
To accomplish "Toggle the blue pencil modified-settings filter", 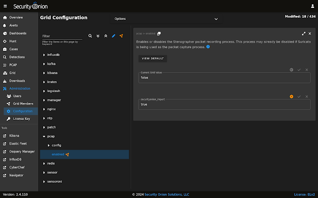I will (x=114, y=36).
